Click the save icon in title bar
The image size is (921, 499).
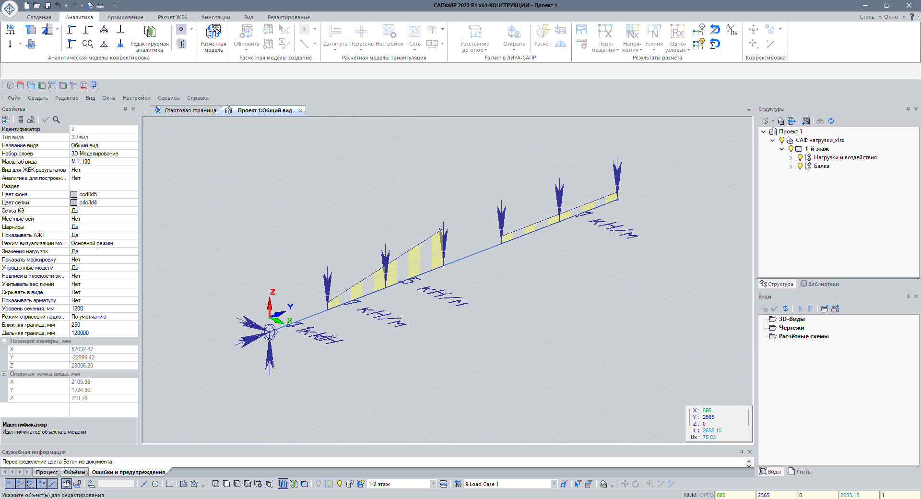click(x=47, y=5)
